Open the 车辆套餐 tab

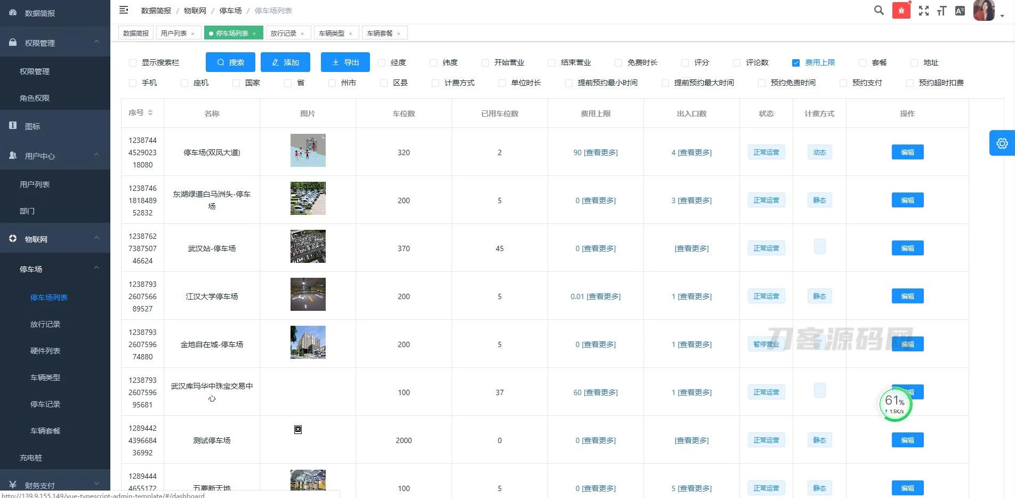click(381, 33)
